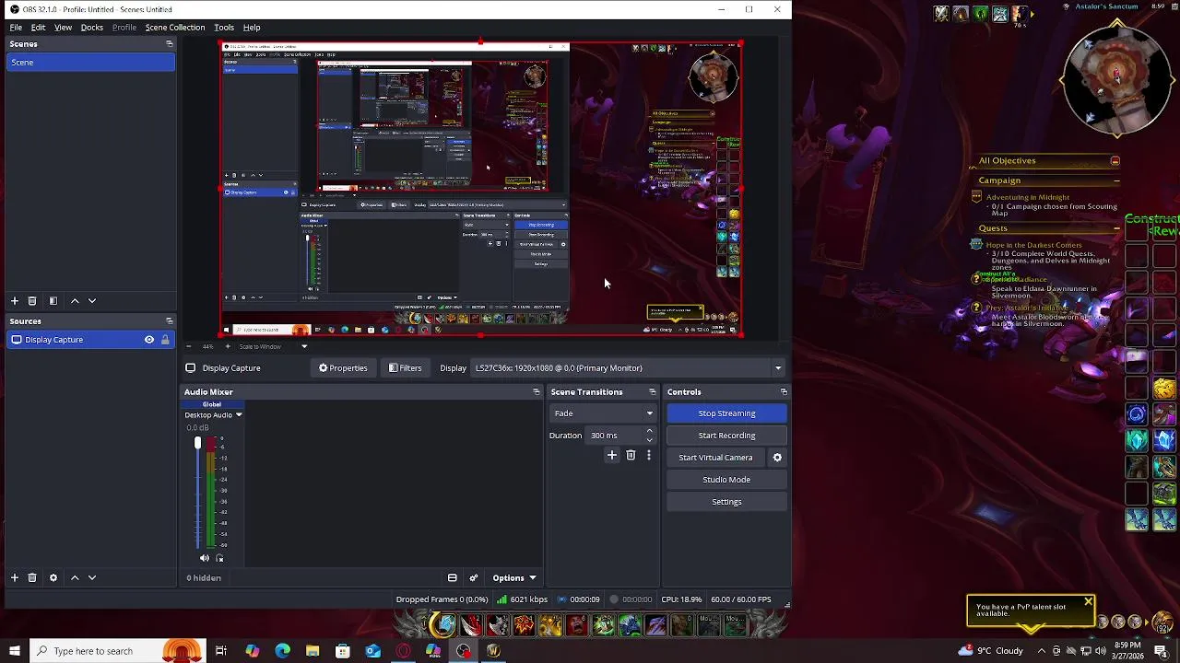Open Virtual Camera settings gear

(777, 458)
